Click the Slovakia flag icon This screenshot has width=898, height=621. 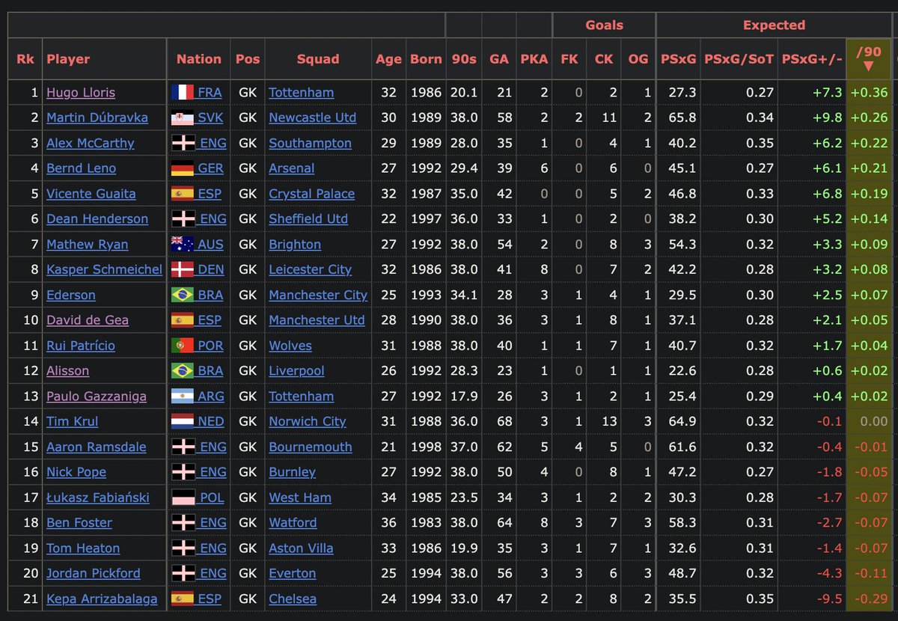[183, 118]
